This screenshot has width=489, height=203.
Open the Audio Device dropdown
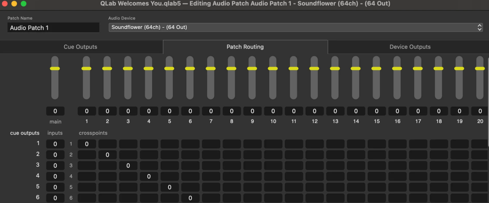(x=296, y=27)
